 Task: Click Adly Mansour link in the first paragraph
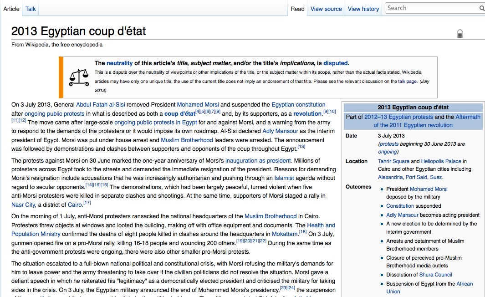click(x=280, y=131)
